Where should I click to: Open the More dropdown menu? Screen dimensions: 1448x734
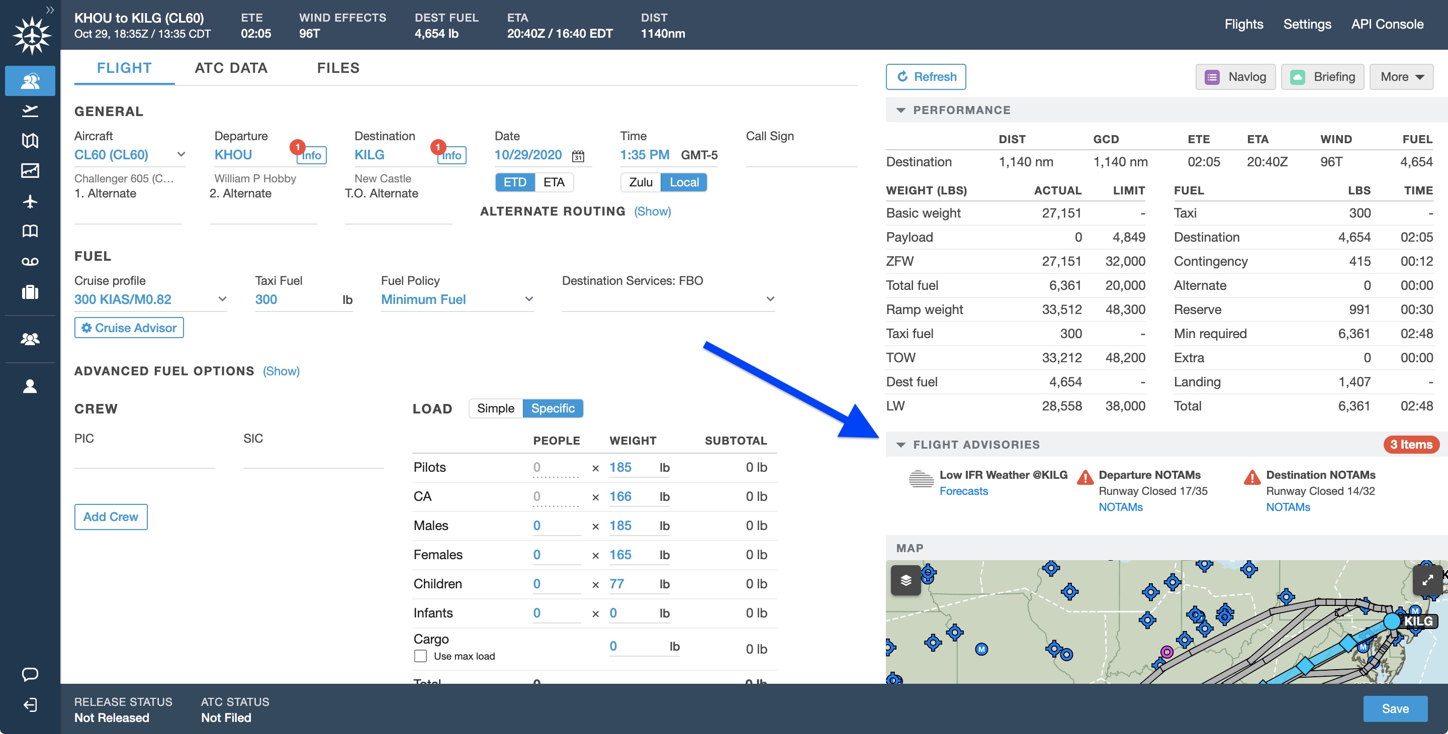[x=1401, y=77]
